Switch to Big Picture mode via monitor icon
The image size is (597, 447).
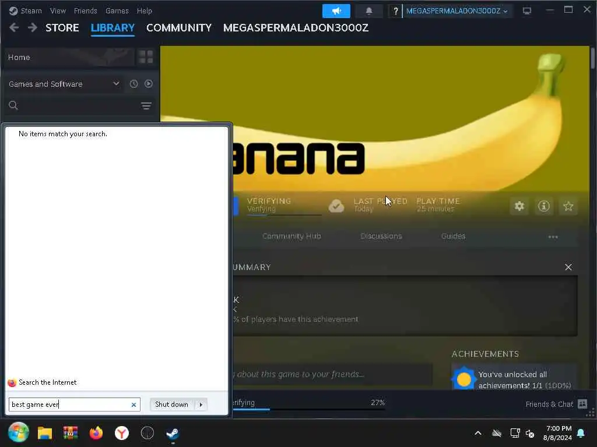pos(526,10)
